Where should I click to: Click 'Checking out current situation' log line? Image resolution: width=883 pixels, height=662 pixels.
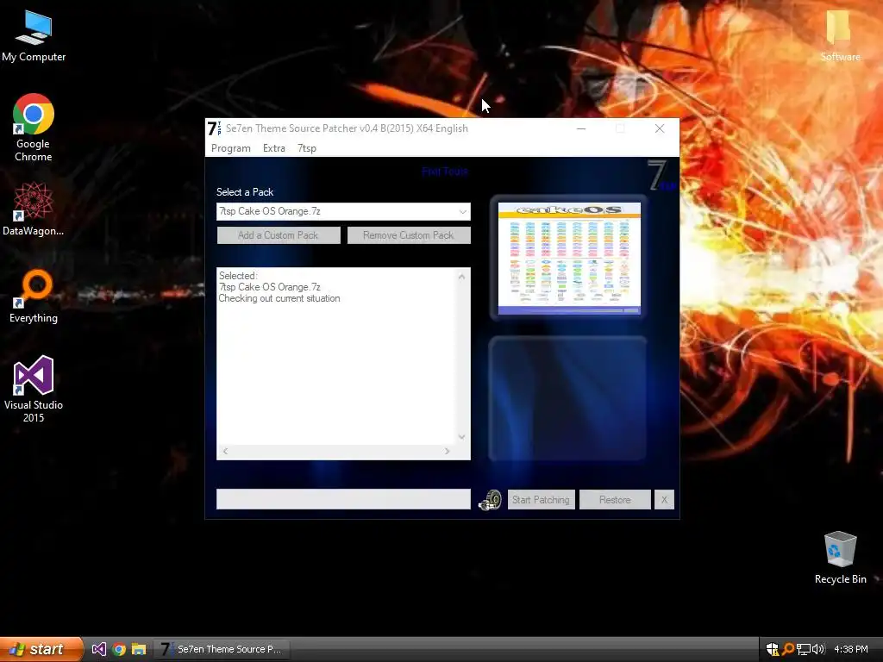click(279, 298)
